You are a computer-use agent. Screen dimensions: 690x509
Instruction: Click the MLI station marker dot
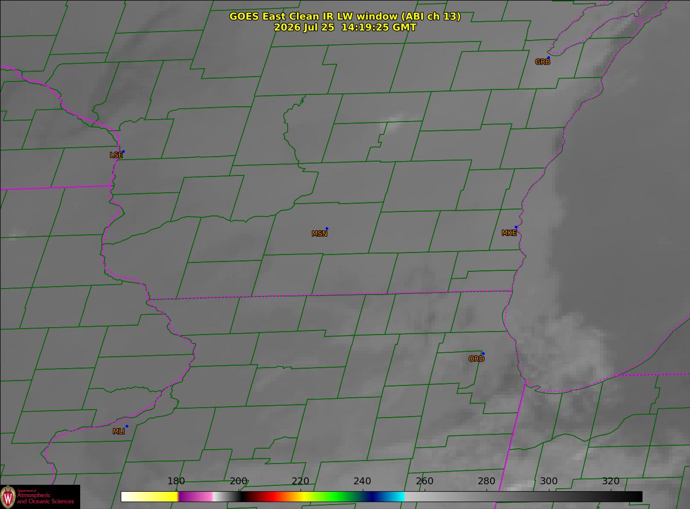click(x=127, y=426)
